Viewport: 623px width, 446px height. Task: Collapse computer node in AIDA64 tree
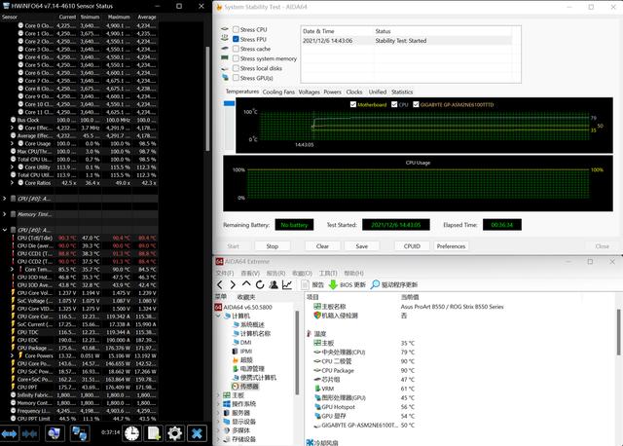tap(218, 316)
